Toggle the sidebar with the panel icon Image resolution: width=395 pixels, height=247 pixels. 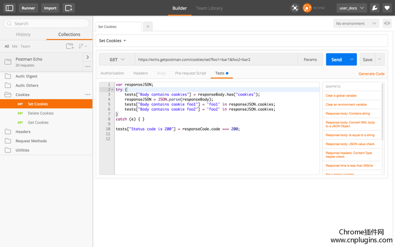[9, 8]
